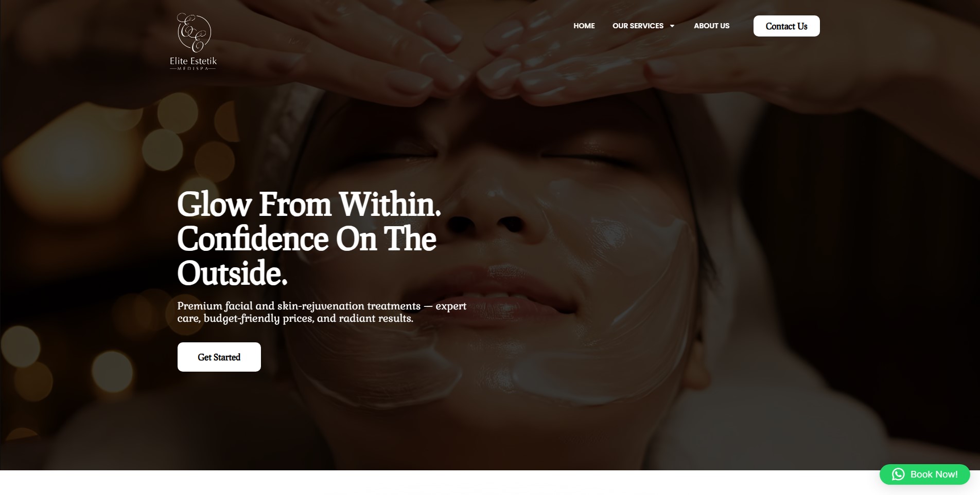980x495 pixels.
Task: Expand the caret beside Our Services
Action: tap(672, 26)
